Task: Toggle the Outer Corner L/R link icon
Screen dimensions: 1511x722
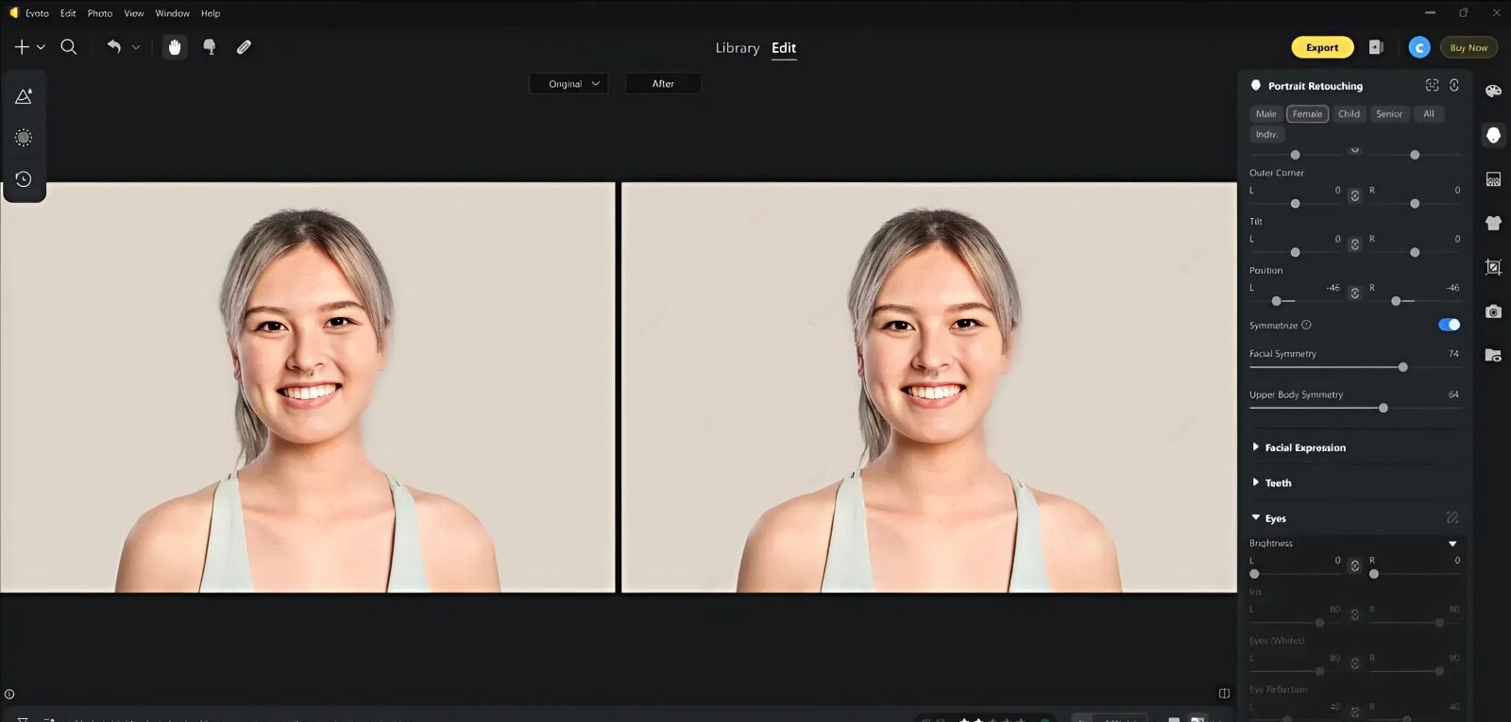Action: 1354,195
